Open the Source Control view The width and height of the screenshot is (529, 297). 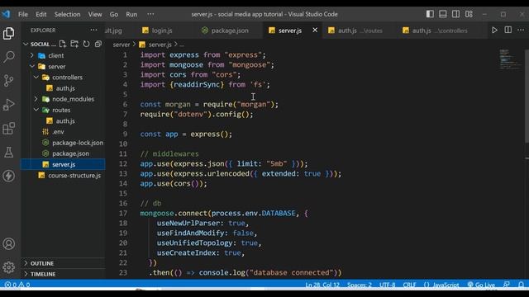(9, 81)
